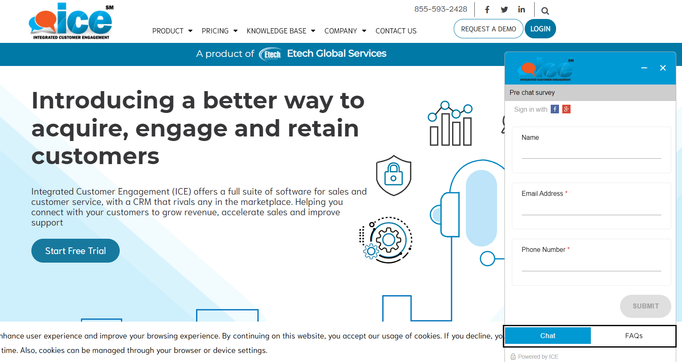Click the Twitter bird icon in header
Image resolution: width=682 pixels, height=362 pixels.
504,9
